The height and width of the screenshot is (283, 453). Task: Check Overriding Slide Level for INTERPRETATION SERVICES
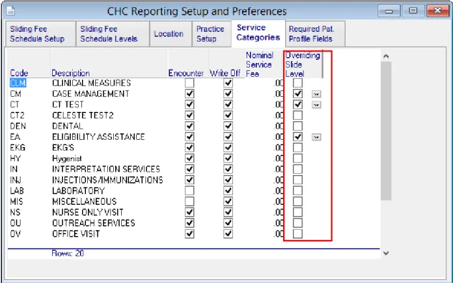pyautogui.click(x=297, y=169)
